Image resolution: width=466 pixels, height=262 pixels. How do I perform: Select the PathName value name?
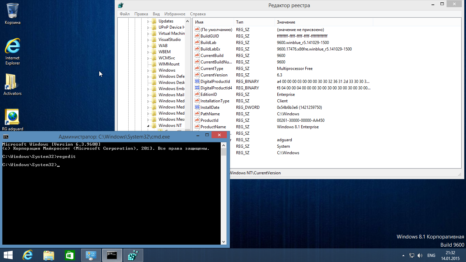[210, 114]
